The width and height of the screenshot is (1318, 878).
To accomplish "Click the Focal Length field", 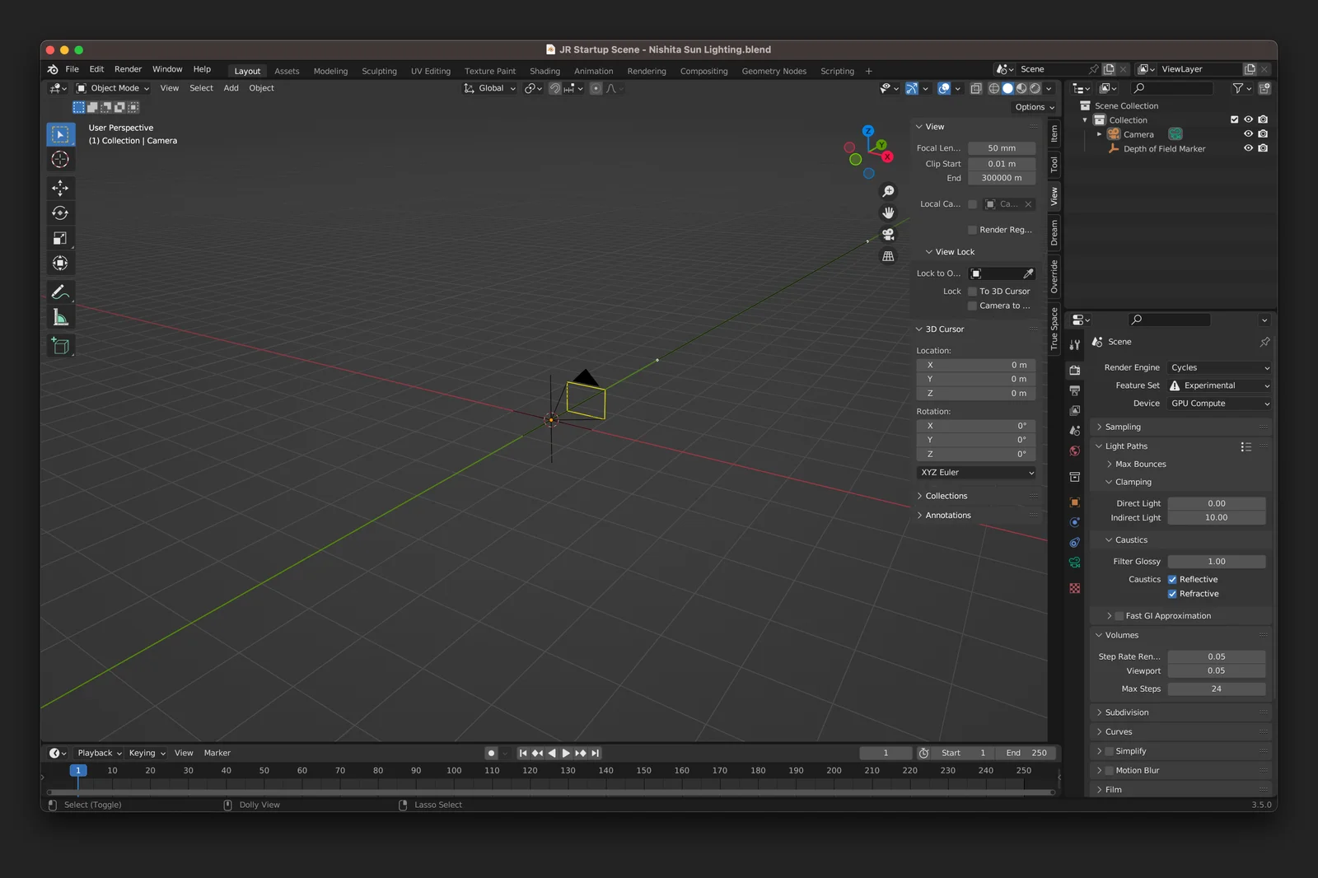I will [x=1001, y=148].
